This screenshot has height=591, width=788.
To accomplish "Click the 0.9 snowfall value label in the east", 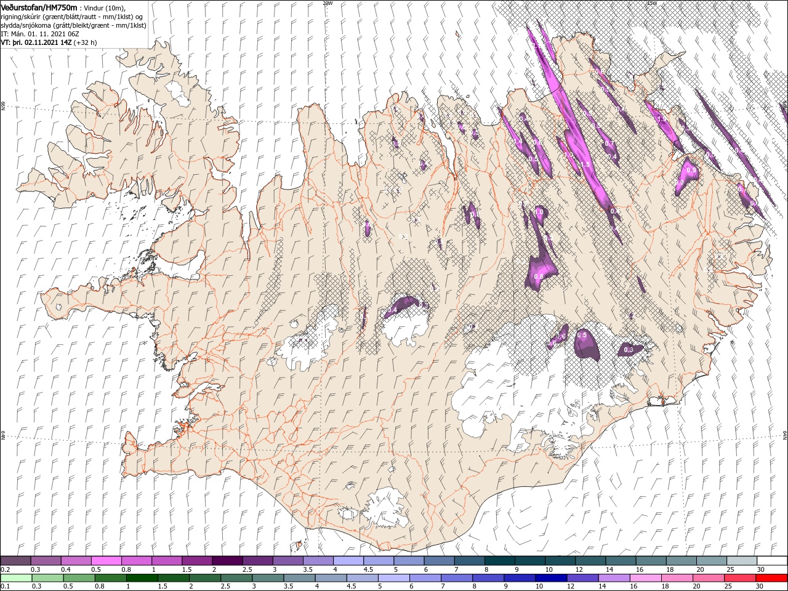I will 691,171.
